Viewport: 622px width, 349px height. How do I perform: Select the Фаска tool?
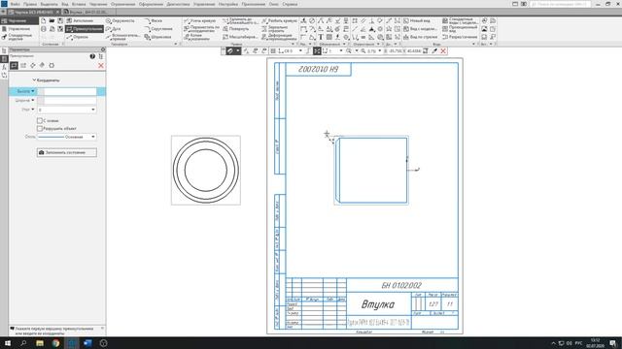point(154,20)
